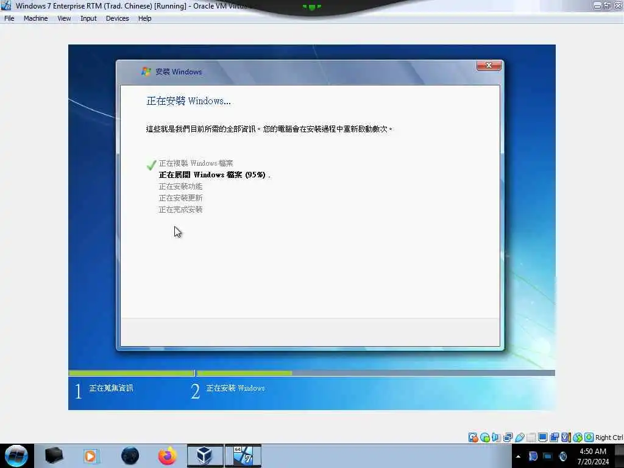Viewport: 624px width, 468px height.
Task: Click the volume speaker tray icon
Action: (562, 456)
